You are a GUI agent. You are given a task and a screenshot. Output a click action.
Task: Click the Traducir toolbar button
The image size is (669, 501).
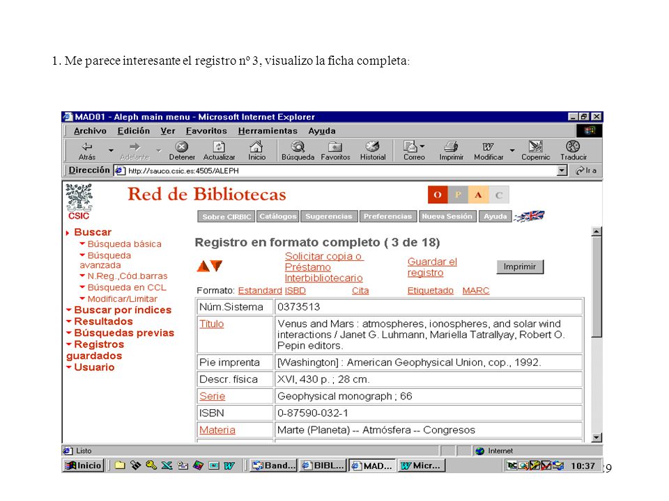click(x=573, y=151)
